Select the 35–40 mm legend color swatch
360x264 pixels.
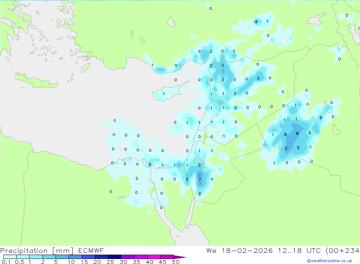(141, 257)
